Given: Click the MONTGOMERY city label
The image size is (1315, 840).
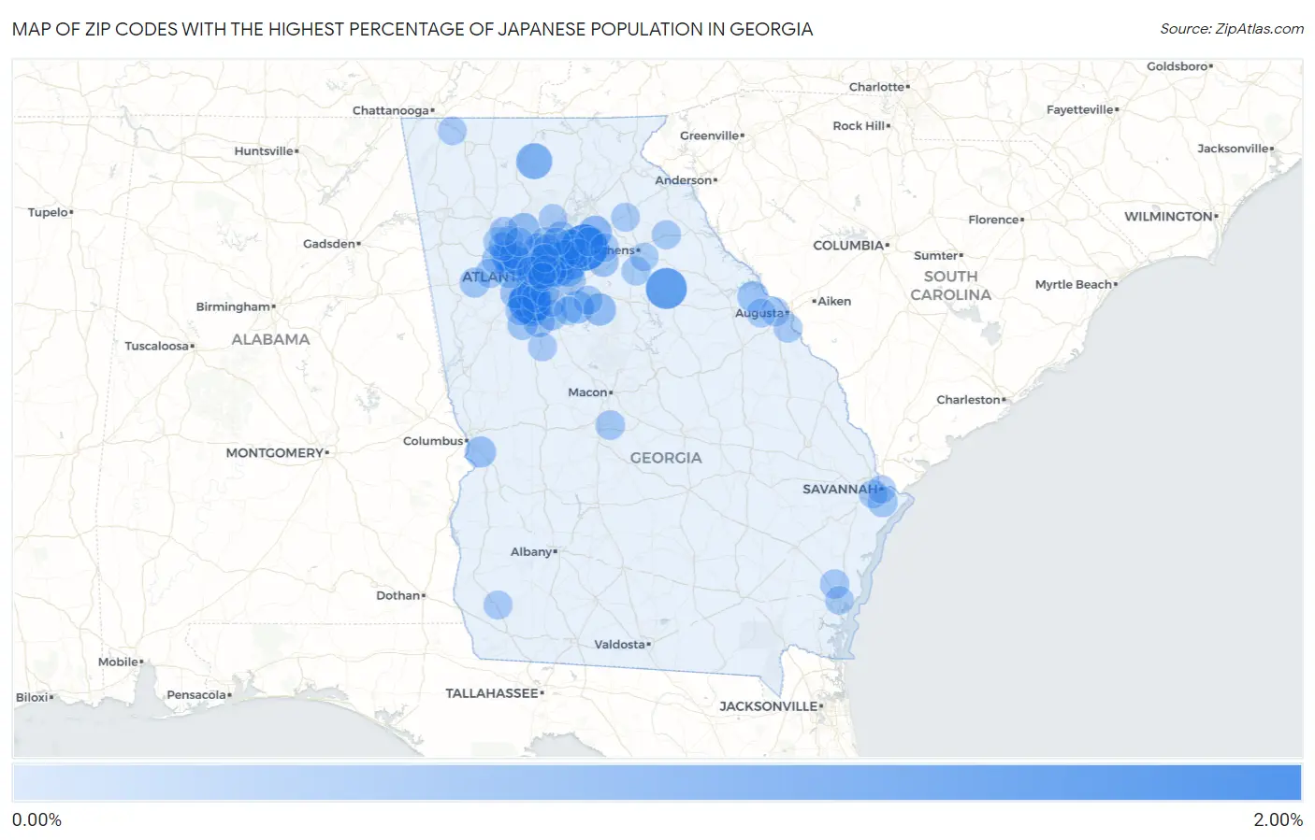Looking at the screenshot, I should click(x=275, y=453).
